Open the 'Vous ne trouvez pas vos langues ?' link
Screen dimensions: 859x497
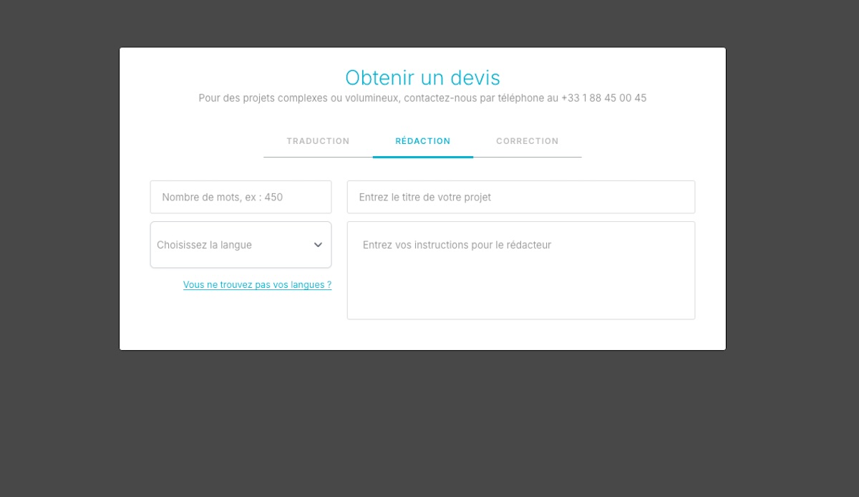pyautogui.click(x=257, y=285)
